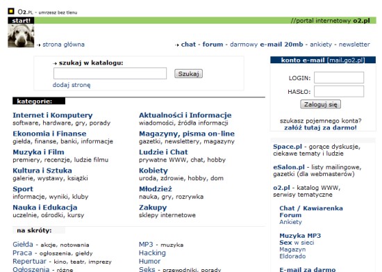Click the HASŁO password field

(339, 91)
